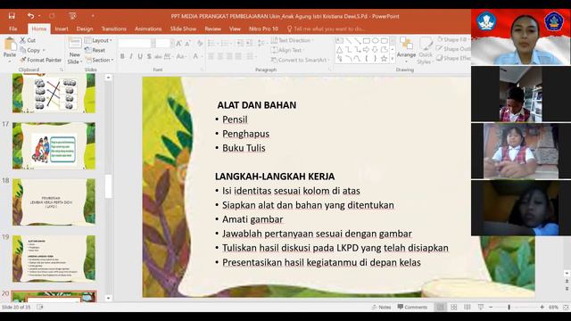This screenshot has width=571, height=321.
Task: Open the Copy dropdown arrow
Action: pos(44,50)
